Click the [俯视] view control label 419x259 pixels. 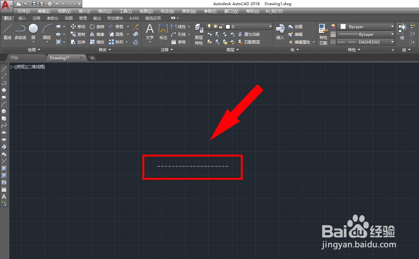(x=21, y=67)
